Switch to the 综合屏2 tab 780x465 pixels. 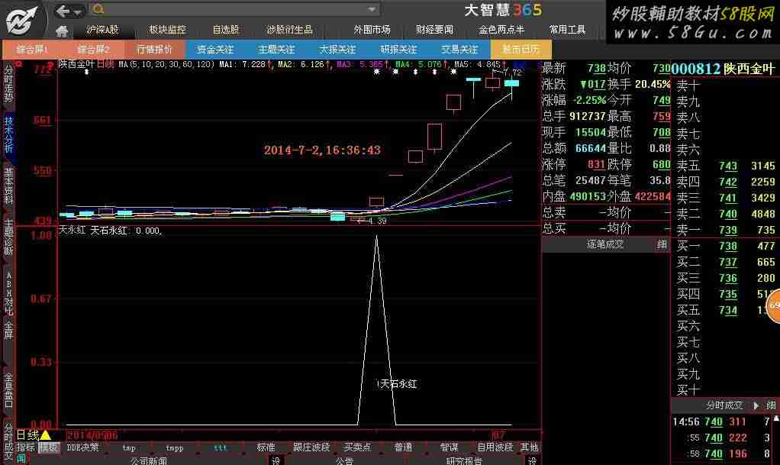93,50
